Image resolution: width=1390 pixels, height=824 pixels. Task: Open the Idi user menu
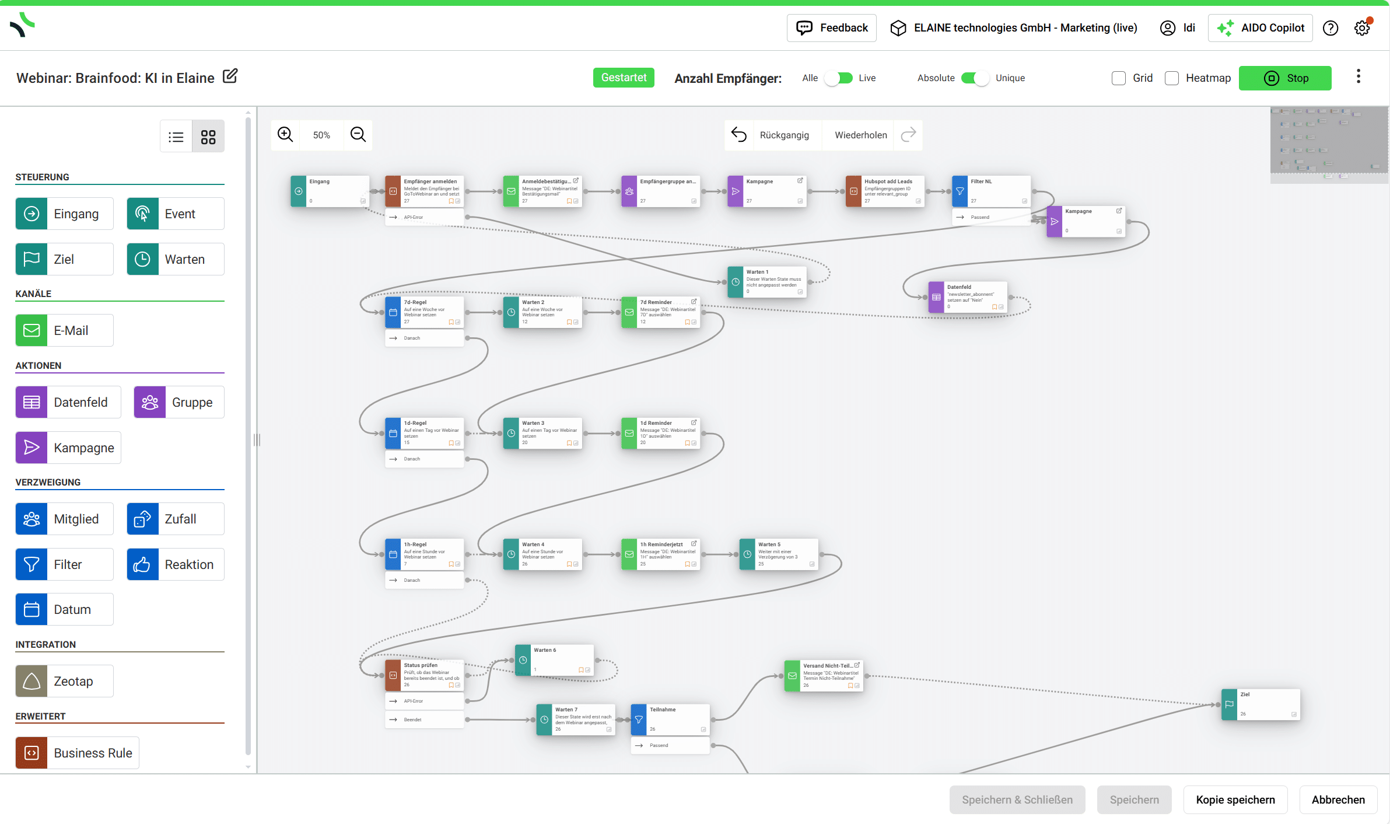click(1178, 28)
